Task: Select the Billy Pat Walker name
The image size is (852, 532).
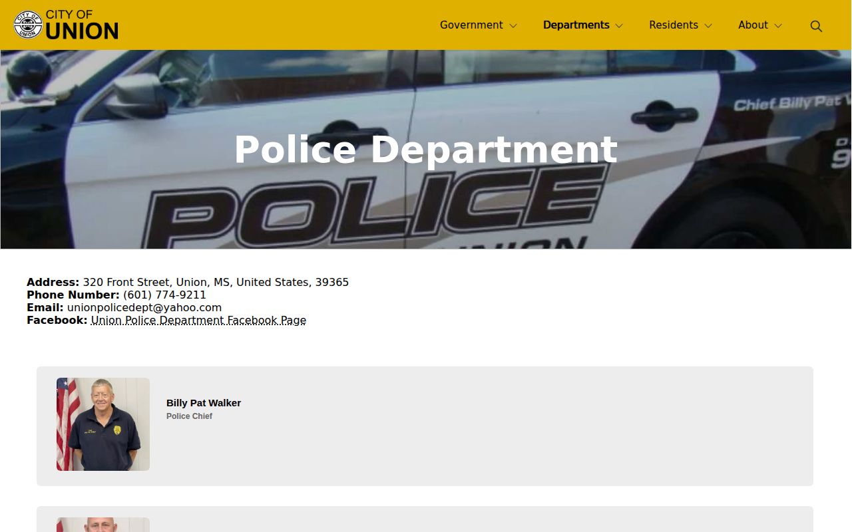Action: (x=204, y=403)
